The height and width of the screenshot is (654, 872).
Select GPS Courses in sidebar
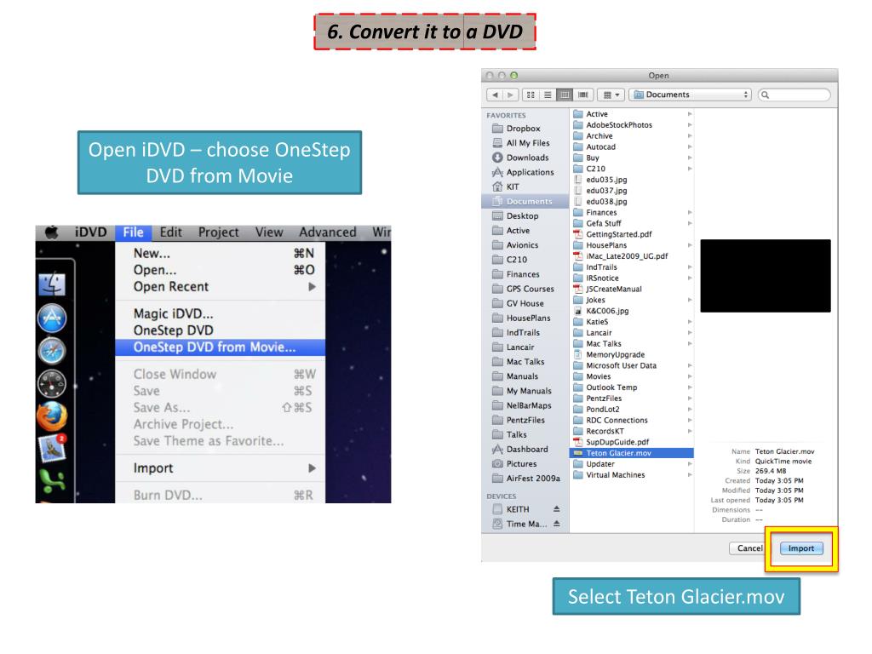[525, 290]
